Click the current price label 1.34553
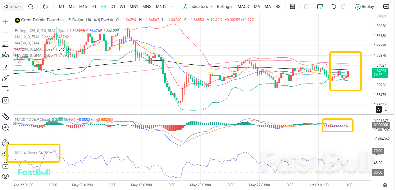396x190 pixels. [x=380, y=71]
